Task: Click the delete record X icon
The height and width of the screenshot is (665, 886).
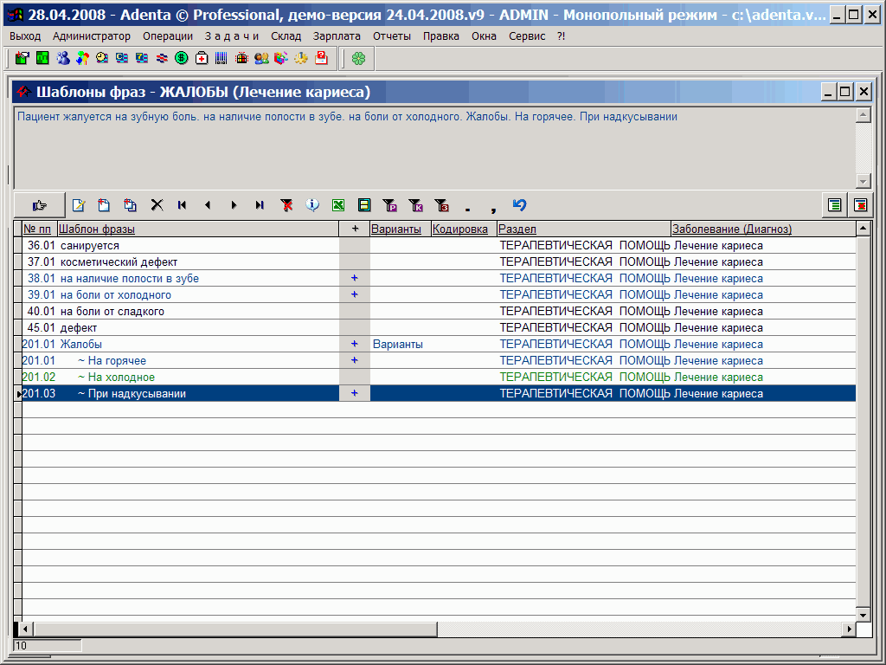Action: click(157, 205)
